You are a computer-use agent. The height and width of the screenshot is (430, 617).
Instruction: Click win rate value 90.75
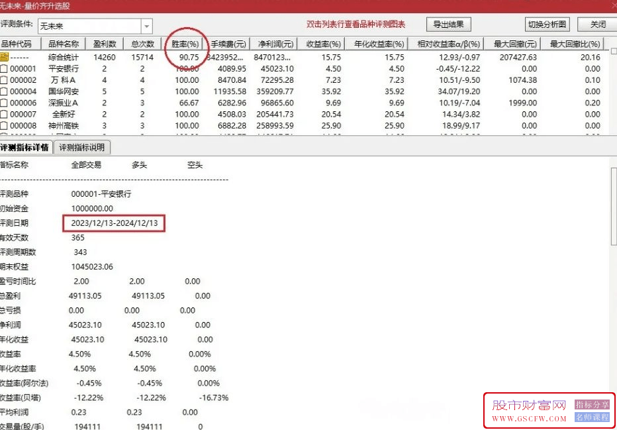189,57
